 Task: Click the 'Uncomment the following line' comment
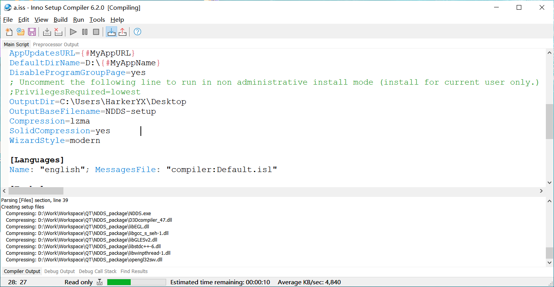[x=275, y=82]
